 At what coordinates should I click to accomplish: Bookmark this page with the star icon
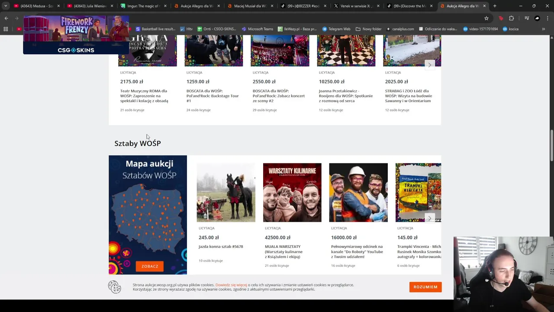[486, 18]
